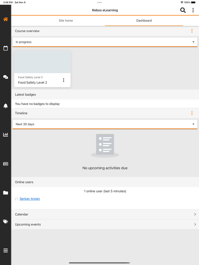
Task: Open Food Safety Level 2 card options
Action: point(64,80)
